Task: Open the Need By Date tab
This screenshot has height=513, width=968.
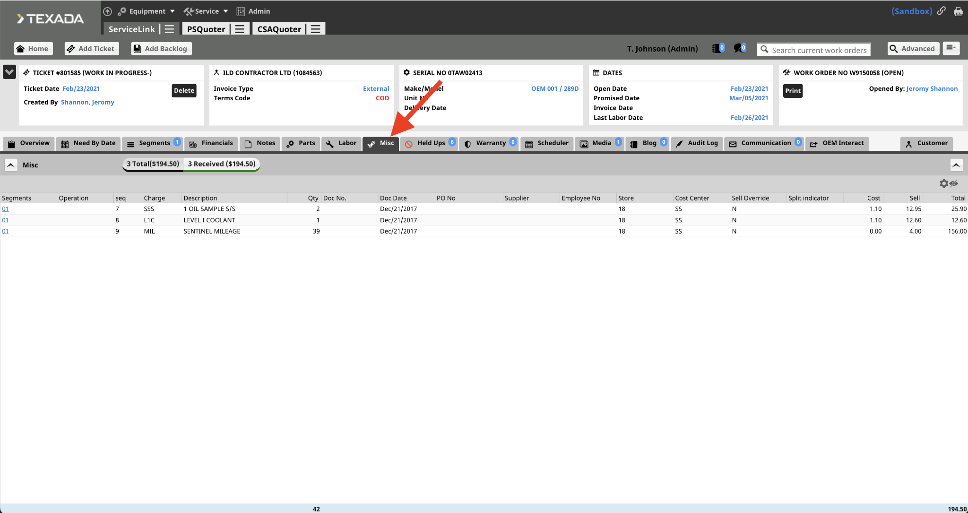Action: pyautogui.click(x=88, y=143)
